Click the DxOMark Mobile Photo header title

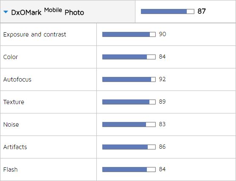(48, 11)
